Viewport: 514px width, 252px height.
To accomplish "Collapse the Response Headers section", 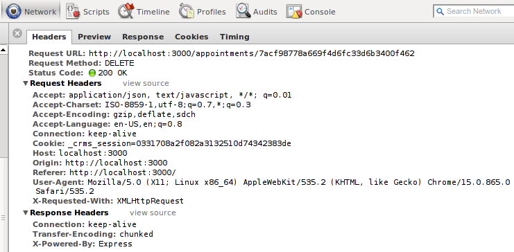I will (26, 213).
